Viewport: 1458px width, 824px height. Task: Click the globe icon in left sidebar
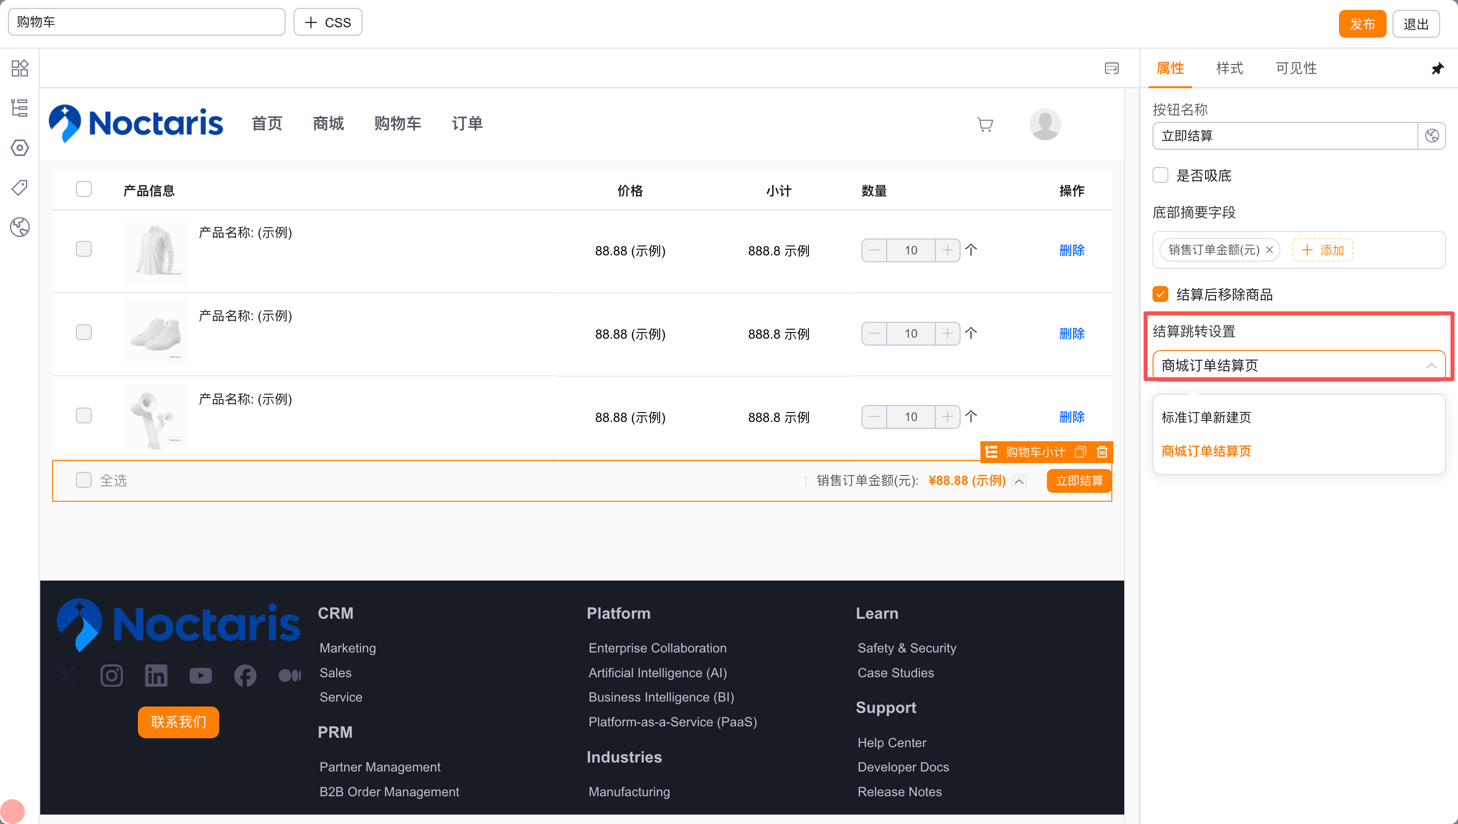point(20,227)
